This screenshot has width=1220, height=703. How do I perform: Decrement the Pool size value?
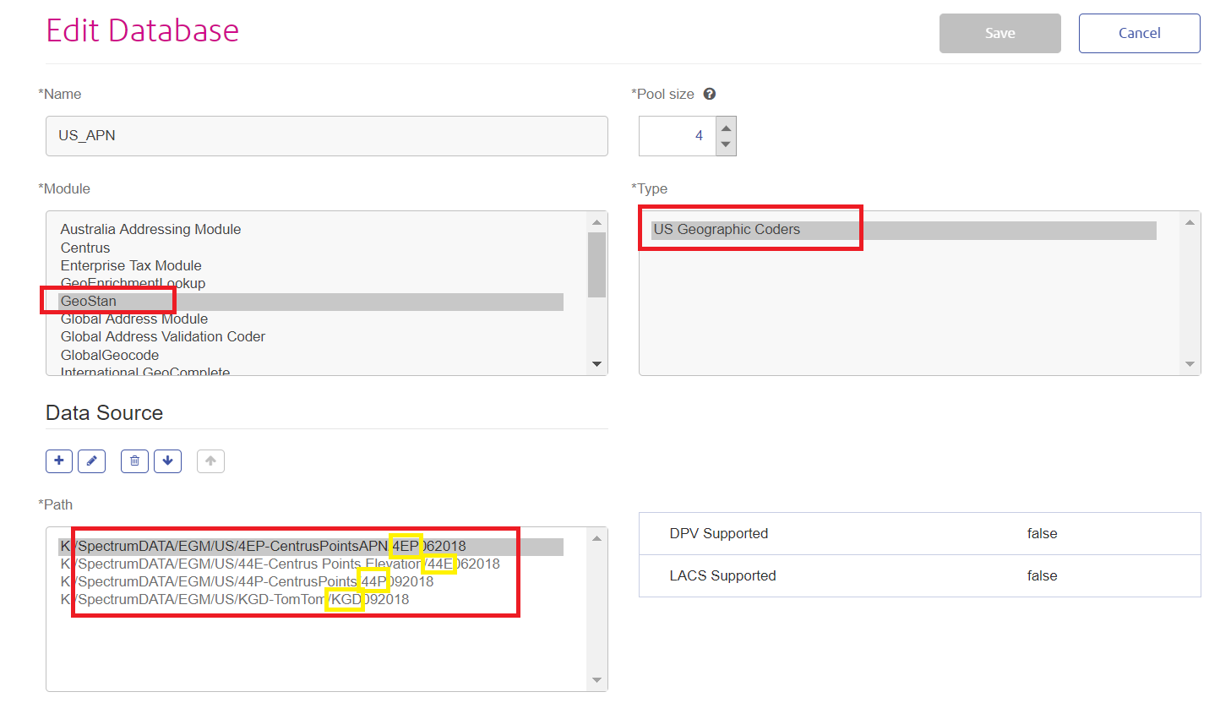725,144
